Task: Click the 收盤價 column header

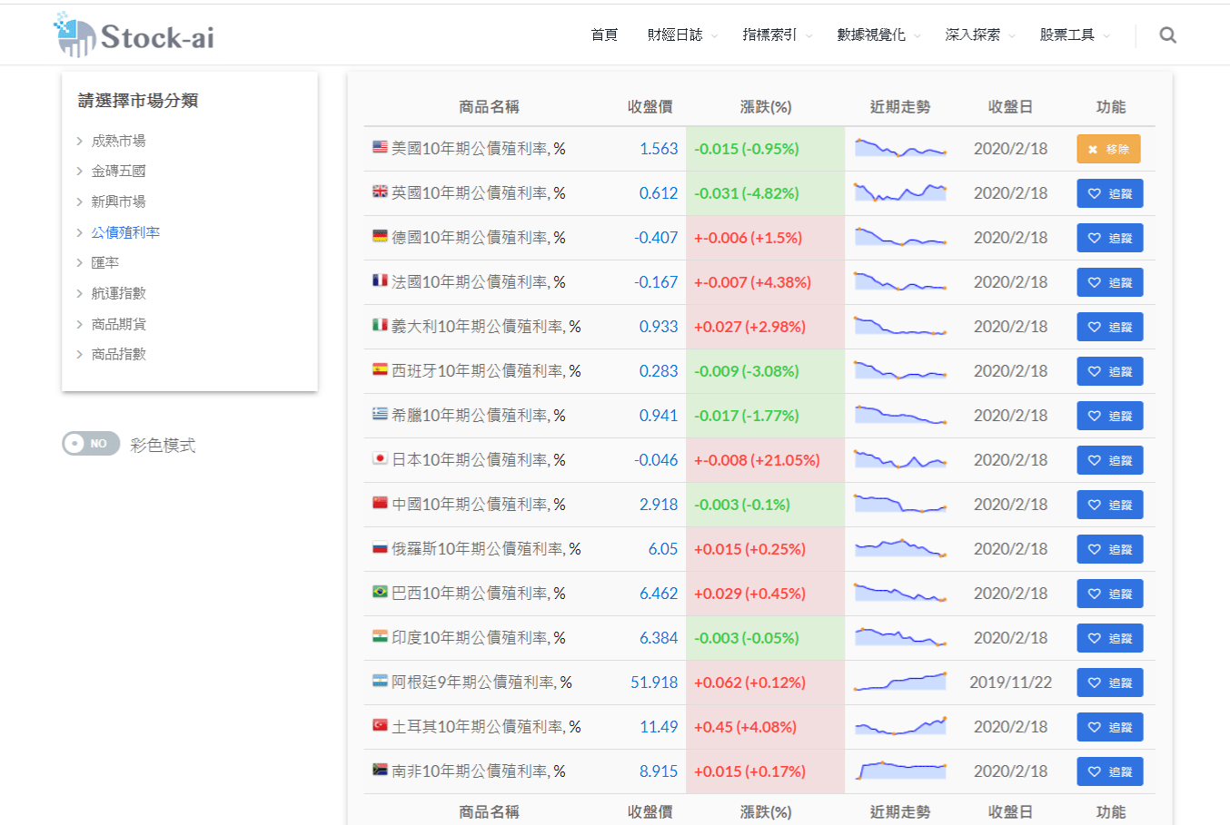Action: 650,107
